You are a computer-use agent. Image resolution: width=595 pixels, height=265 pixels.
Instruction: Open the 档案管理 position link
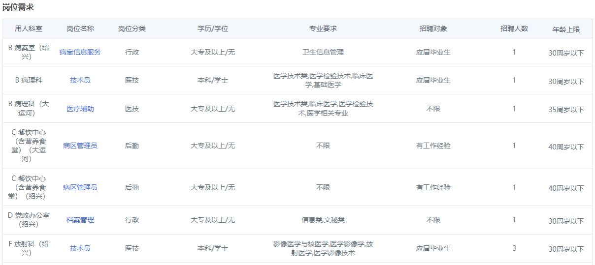coord(80,220)
